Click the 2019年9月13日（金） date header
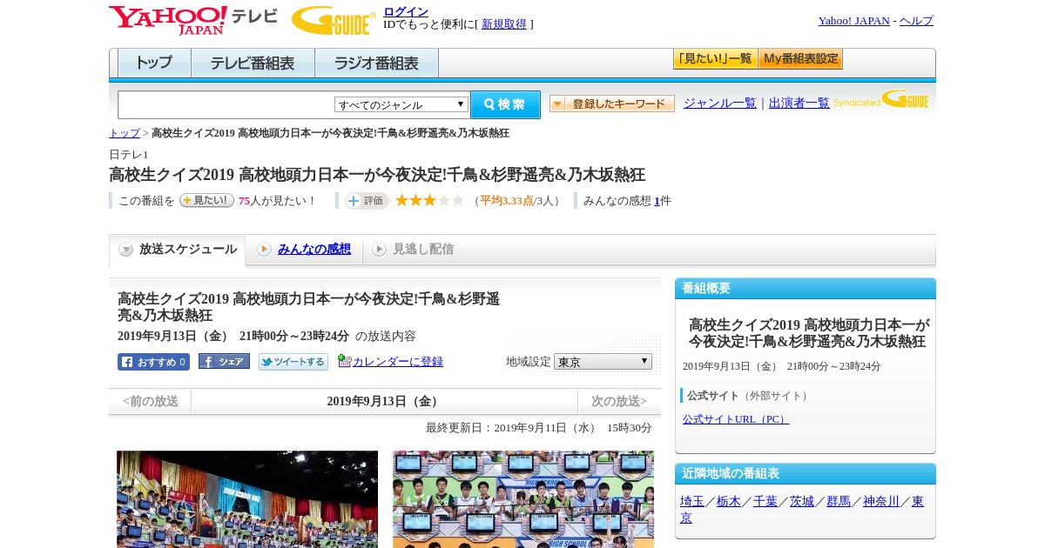The height and width of the screenshot is (548, 1045). click(384, 401)
